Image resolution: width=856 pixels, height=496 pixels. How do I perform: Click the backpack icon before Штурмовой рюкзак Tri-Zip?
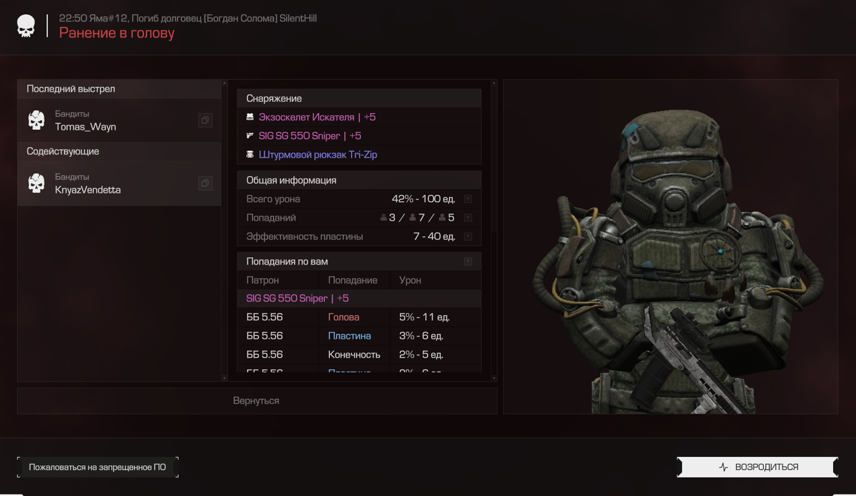click(x=250, y=155)
